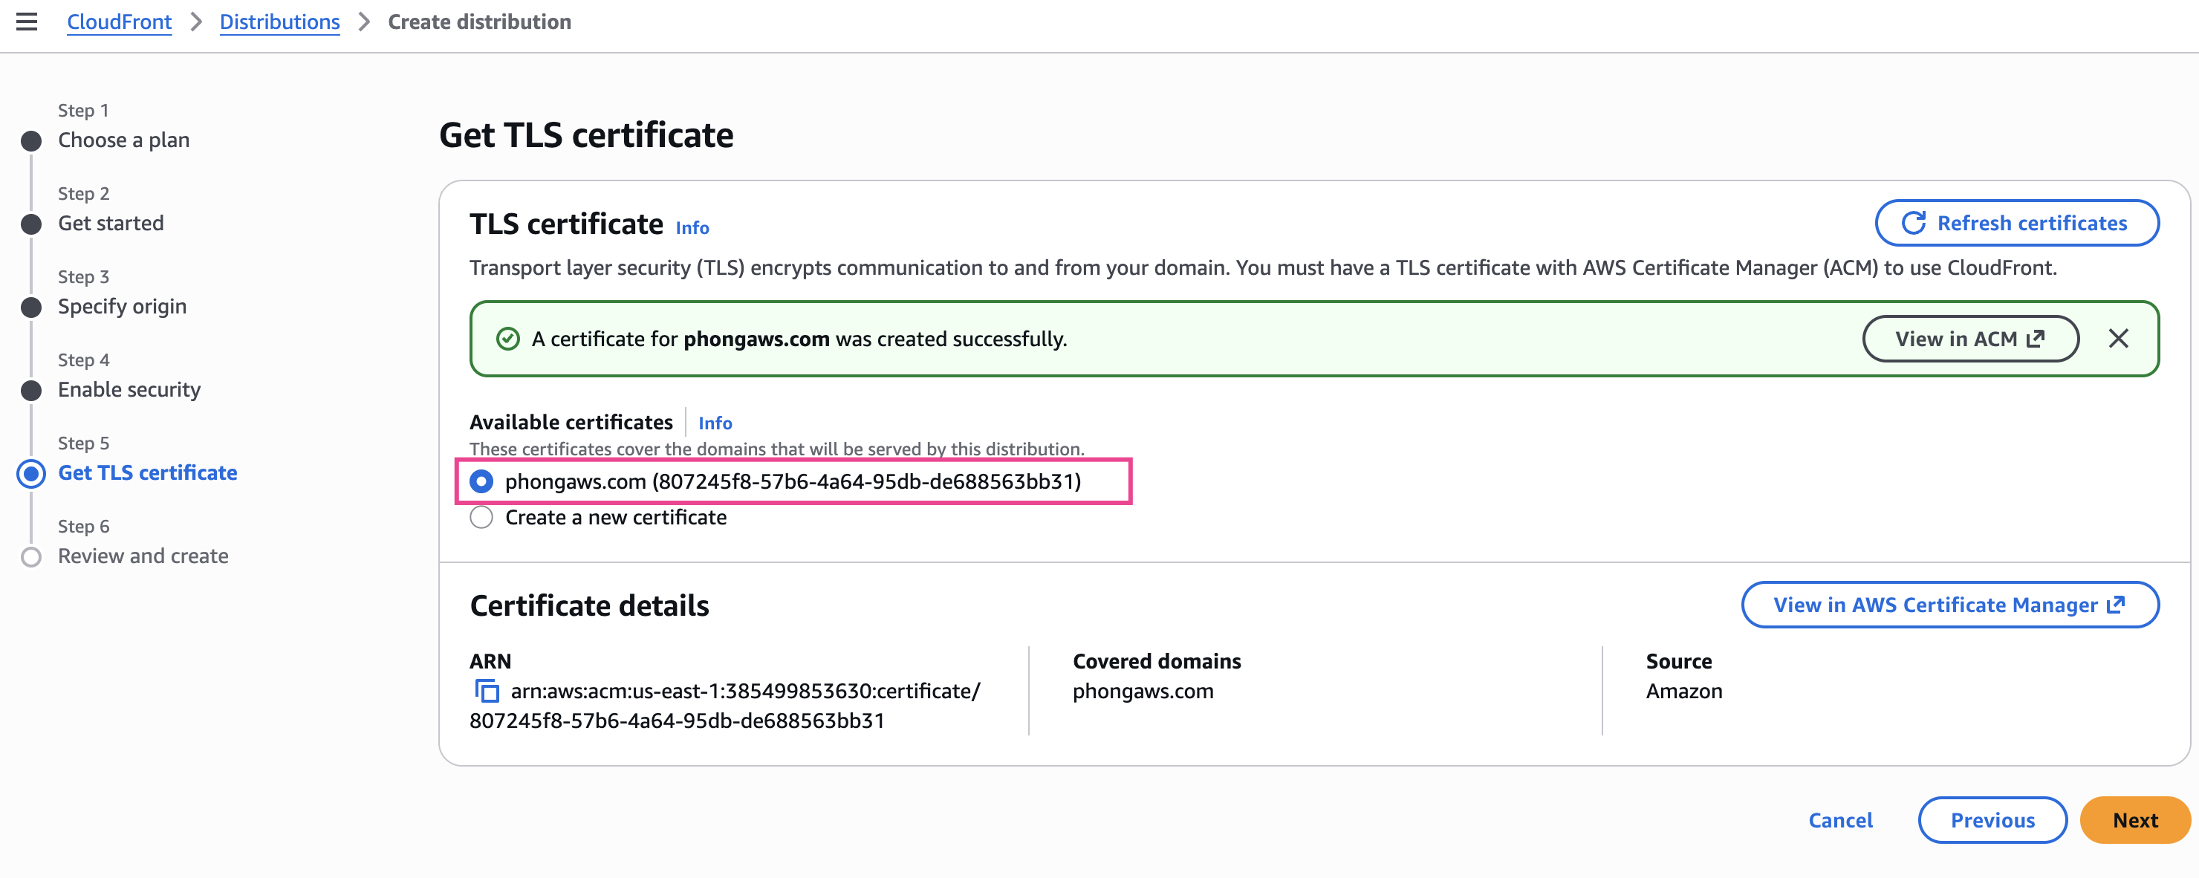Click the refresh icon in Refresh certificates
This screenshot has width=2199, height=878.
click(x=1913, y=223)
